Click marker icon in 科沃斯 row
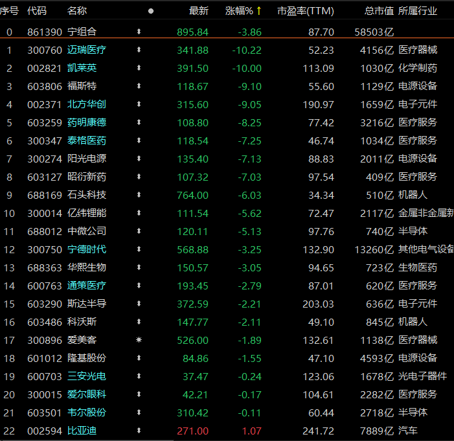The width and height of the screenshot is (454, 441). coord(139,322)
